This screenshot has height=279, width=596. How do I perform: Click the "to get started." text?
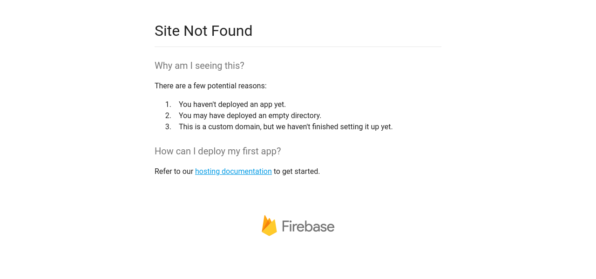297,172
